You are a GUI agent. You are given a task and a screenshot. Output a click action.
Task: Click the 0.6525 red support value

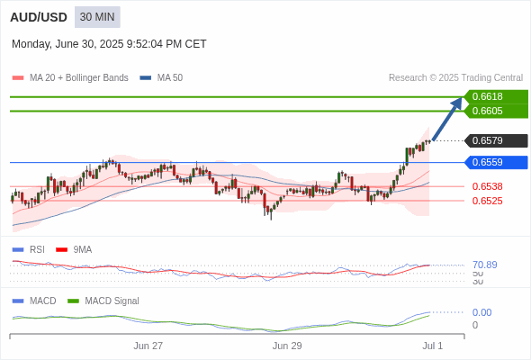pos(487,201)
